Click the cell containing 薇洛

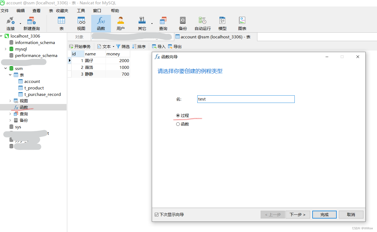point(95,67)
